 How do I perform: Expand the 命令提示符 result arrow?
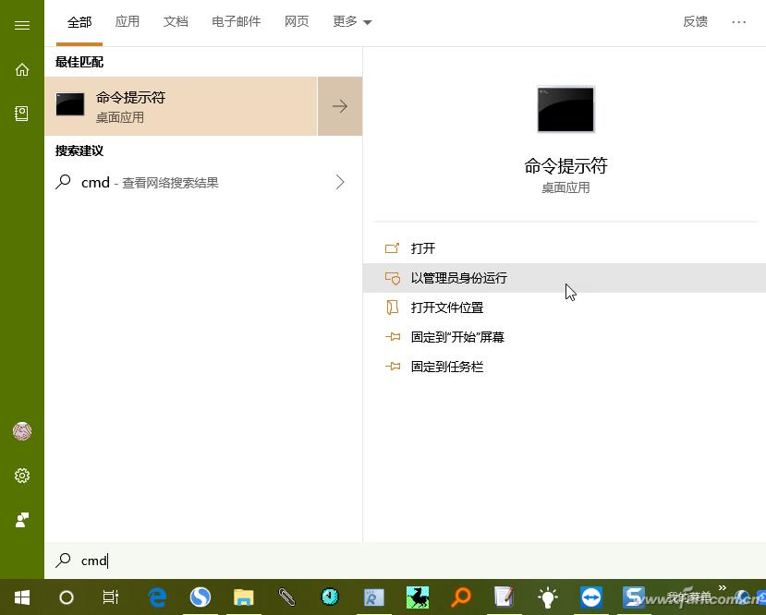tap(340, 106)
